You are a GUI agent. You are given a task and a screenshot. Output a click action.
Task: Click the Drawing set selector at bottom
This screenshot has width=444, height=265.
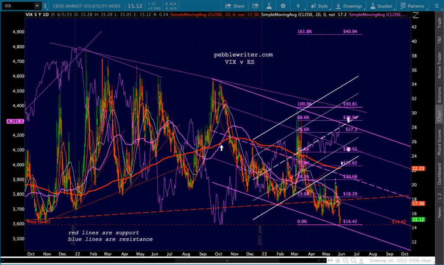click(x=389, y=260)
